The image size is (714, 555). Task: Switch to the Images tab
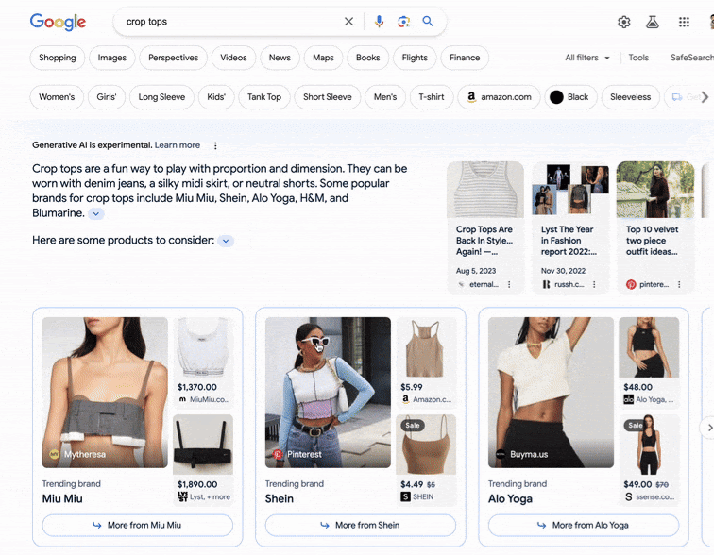112,58
